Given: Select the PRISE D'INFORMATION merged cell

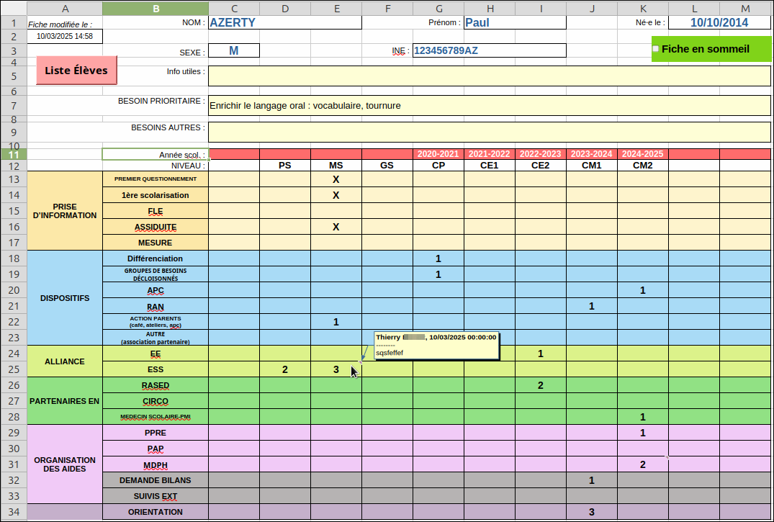Looking at the screenshot, I should [x=65, y=211].
